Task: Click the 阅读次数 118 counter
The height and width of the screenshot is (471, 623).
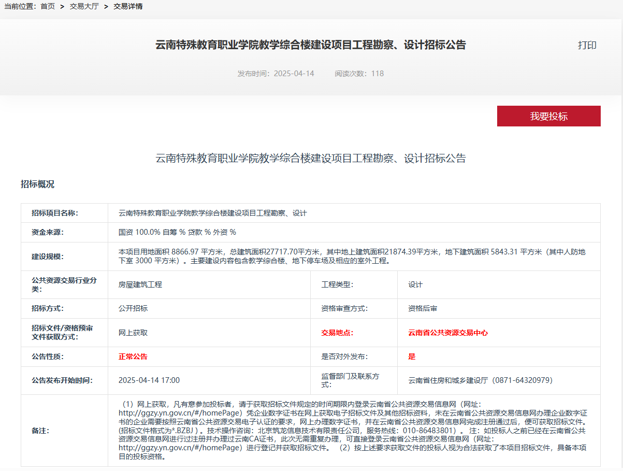Action: pos(359,74)
